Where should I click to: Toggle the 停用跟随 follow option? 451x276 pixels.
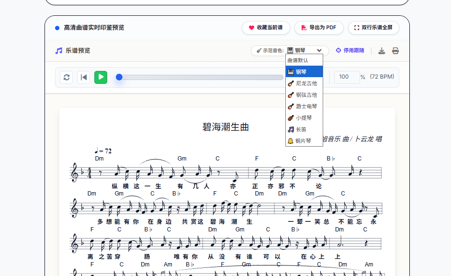pyautogui.click(x=350, y=50)
